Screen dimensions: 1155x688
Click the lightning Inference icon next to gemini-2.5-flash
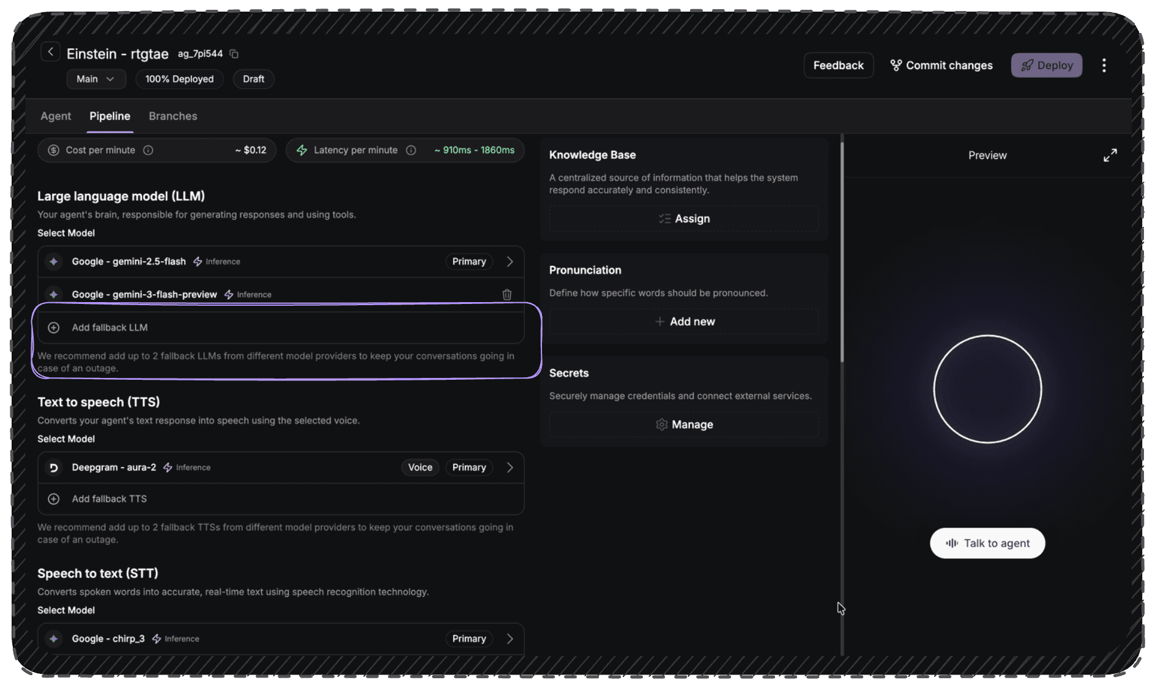[198, 262]
